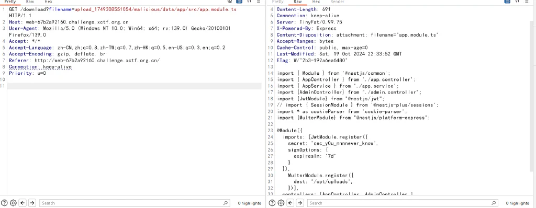Go to previous match in request search
536x208 pixels.
(x=23, y=203)
